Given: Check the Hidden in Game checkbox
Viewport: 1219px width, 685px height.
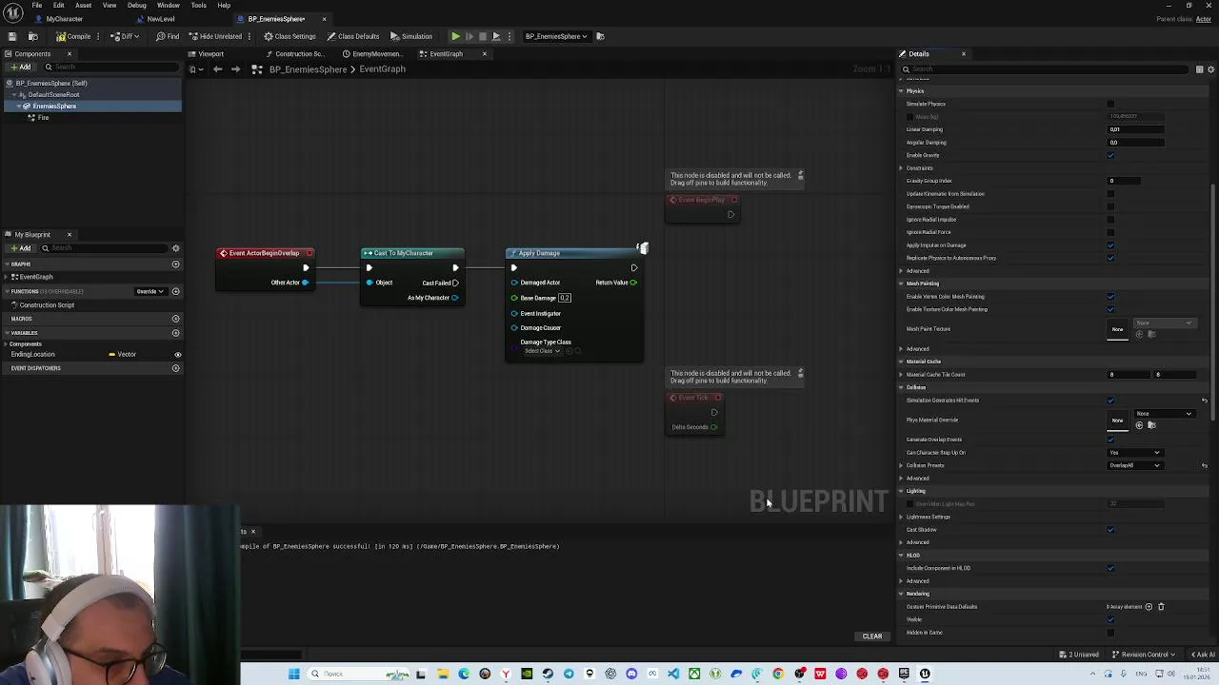Looking at the screenshot, I should (x=1110, y=633).
